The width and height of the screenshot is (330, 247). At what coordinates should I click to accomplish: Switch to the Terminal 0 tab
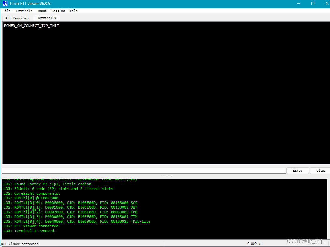pyautogui.click(x=46, y=18)
